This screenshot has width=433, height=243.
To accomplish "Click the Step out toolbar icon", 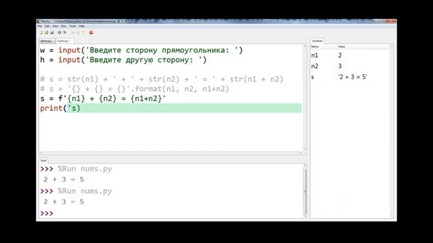I will point(83,32).
